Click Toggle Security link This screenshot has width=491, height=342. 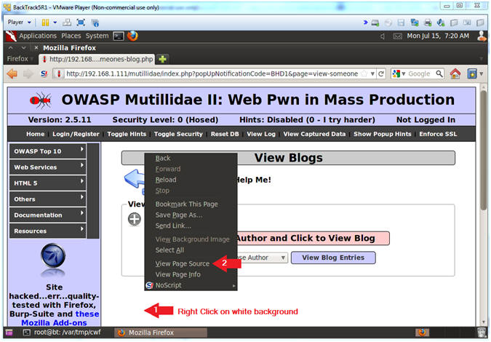[178, 134]
